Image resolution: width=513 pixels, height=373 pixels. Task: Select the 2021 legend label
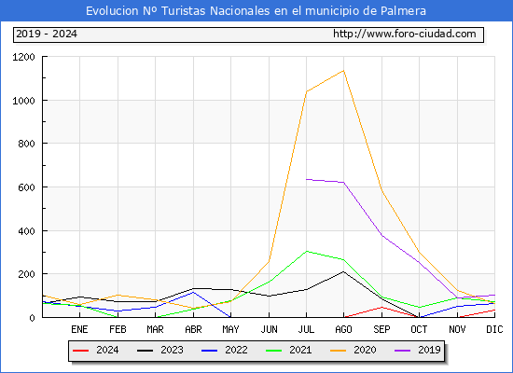pyautogui.click(x=300, y=350)
